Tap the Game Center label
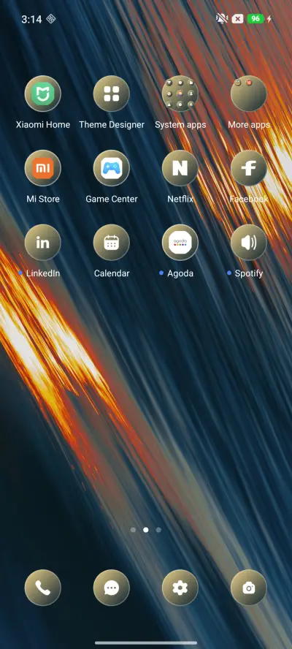 (112, 199)
